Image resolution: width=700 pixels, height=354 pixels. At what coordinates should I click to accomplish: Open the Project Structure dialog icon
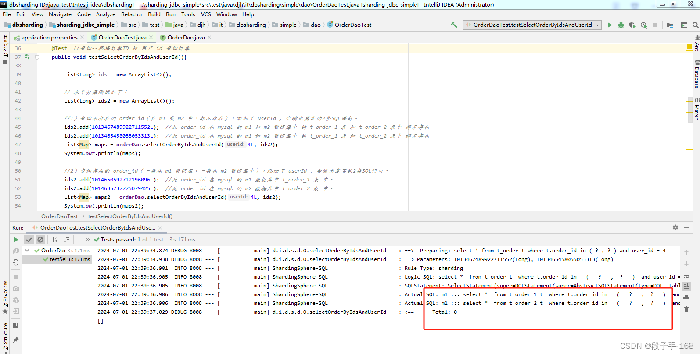pos(670,25)
